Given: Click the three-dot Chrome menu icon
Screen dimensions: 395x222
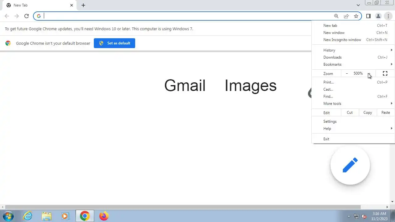Looking at the screenshot, I should [388, 16].
